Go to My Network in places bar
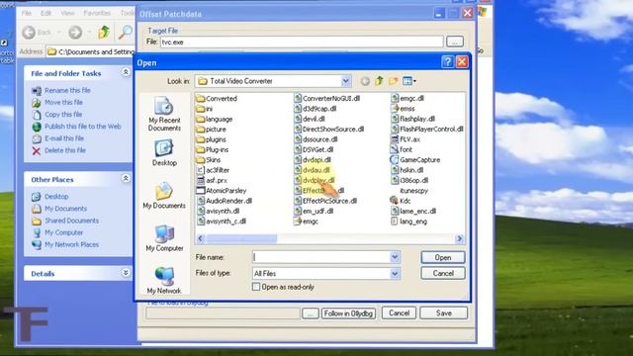This screenshot has height=356, width=633. pyautogui.click(x=164, y=281)
